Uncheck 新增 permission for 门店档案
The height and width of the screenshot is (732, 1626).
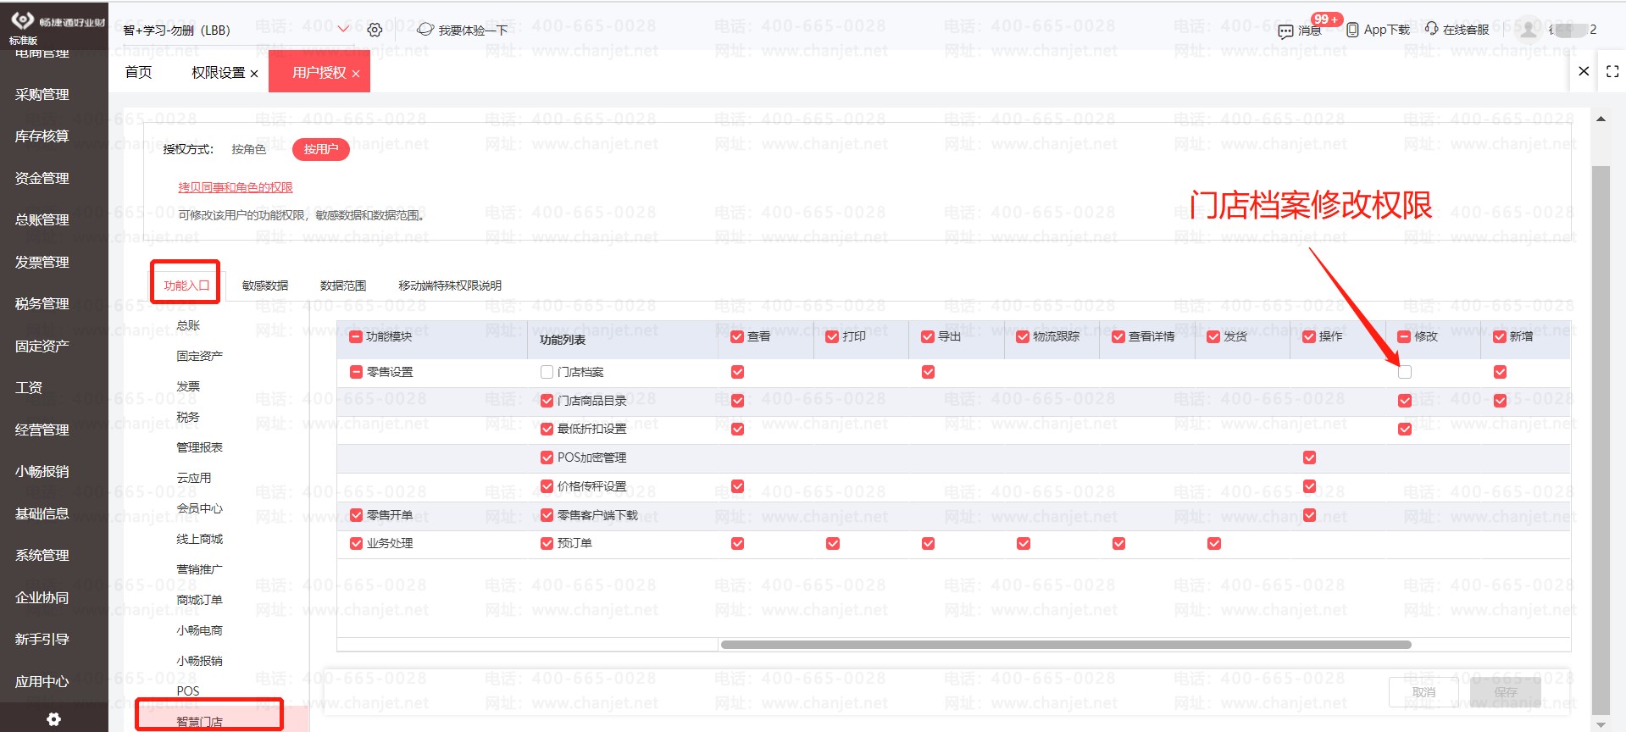1501,372
